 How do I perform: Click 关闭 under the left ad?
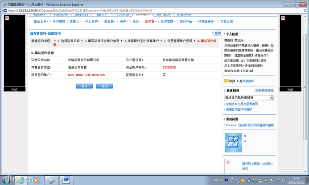(x=14, y=89)
